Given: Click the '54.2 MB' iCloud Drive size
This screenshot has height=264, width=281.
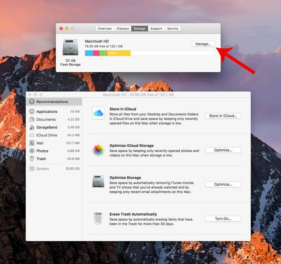Looking at the screenshot, I should tap(73, 135).
